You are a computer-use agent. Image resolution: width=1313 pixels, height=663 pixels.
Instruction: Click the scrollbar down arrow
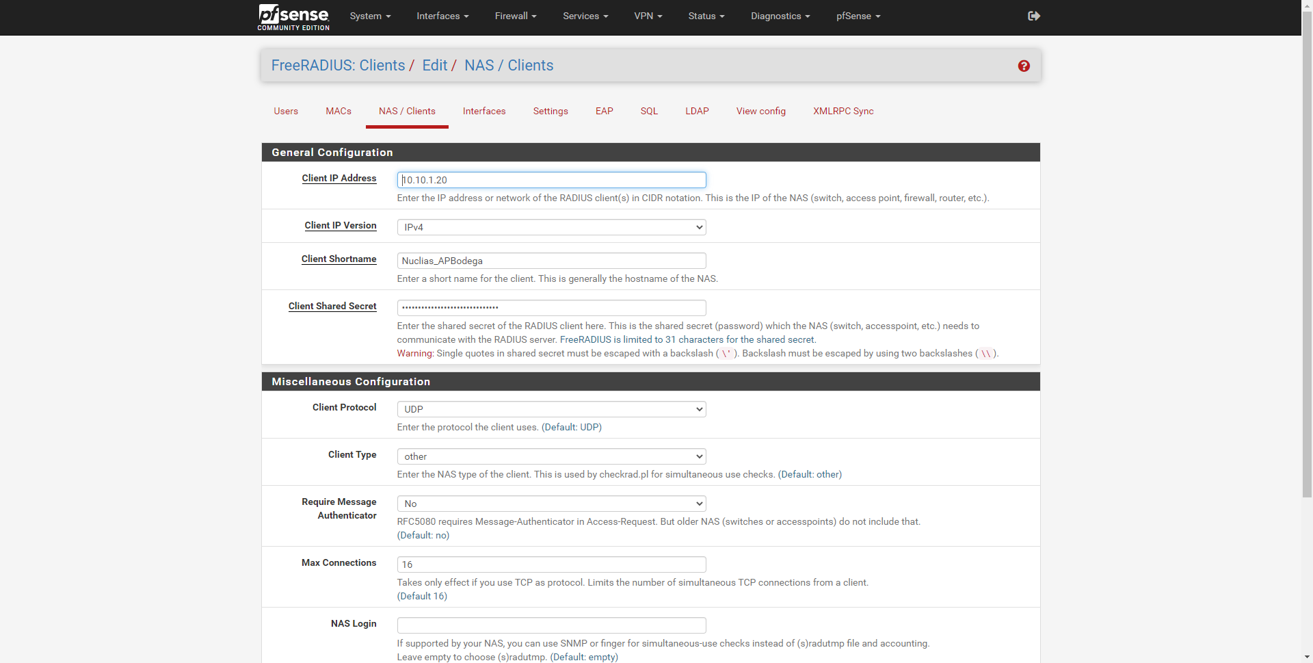pos(1307,658)
